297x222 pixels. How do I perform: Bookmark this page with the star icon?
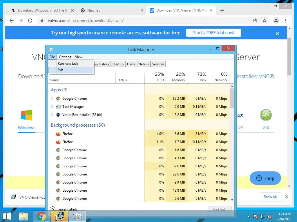coord(265,21)
